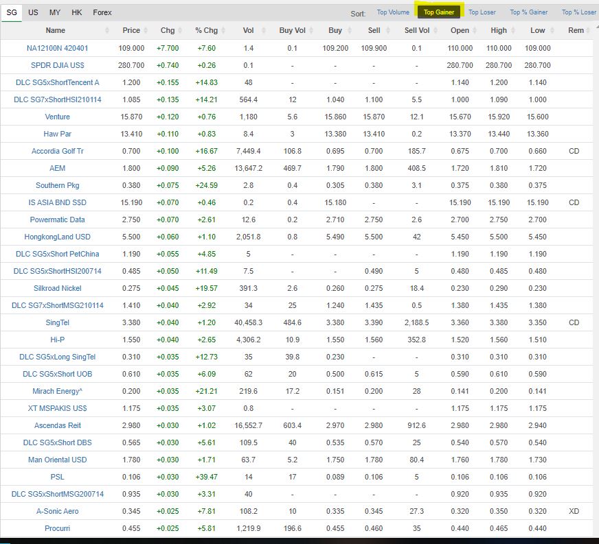Image resolution: width=599 pixels, height=544 pixels.
Task: Click SingTel volume 40,458.3
Action: tap(248, 323)
